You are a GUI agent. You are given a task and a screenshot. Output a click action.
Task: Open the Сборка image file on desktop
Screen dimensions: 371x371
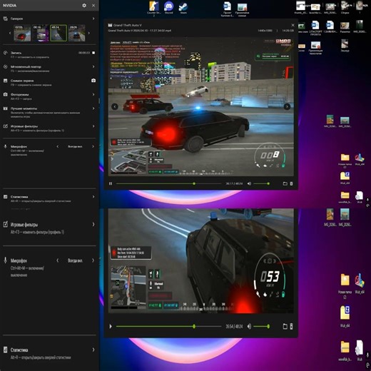pos(345,8)
